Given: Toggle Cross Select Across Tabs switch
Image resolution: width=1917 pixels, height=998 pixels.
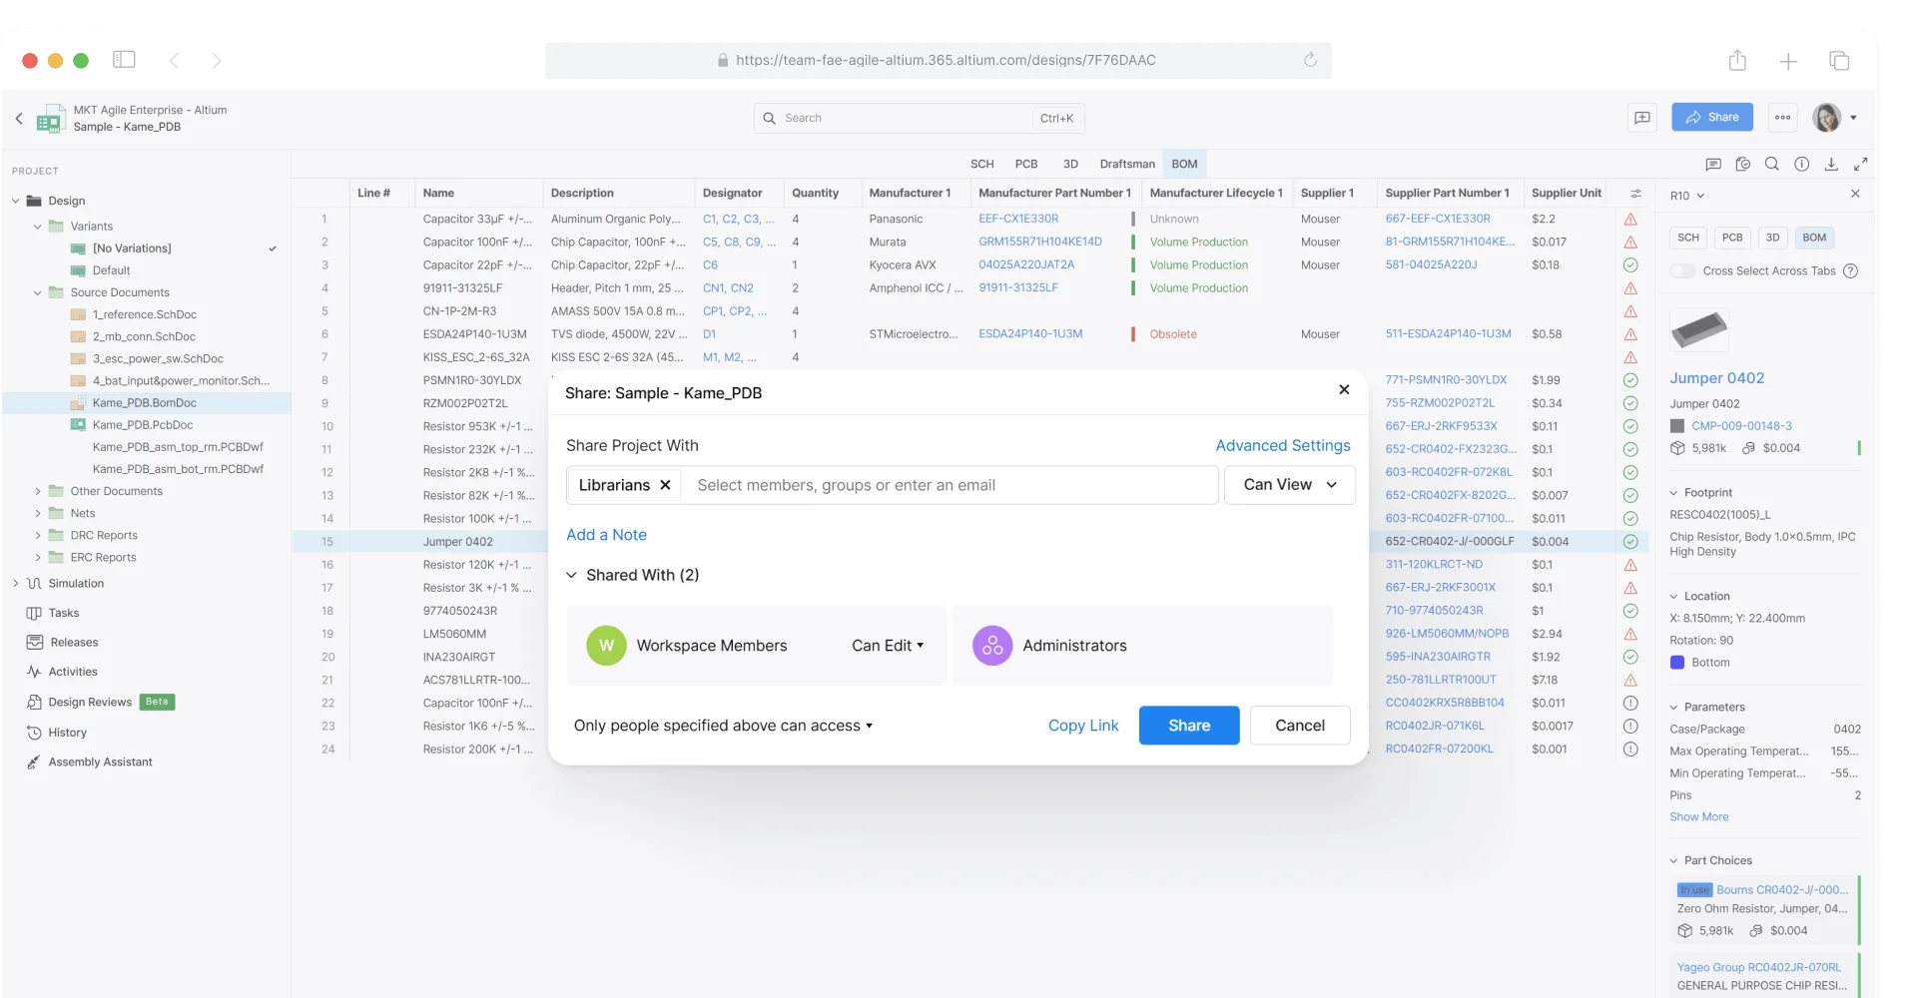Looking at the screenshot, I should click(x=1683, y=271).
